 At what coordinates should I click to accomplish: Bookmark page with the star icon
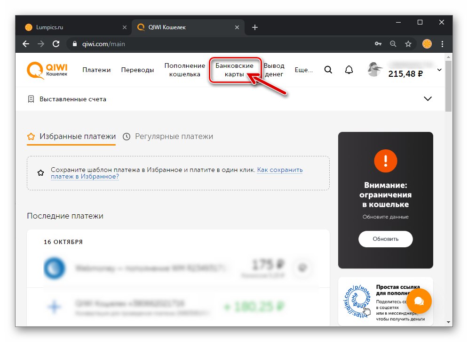408,44
